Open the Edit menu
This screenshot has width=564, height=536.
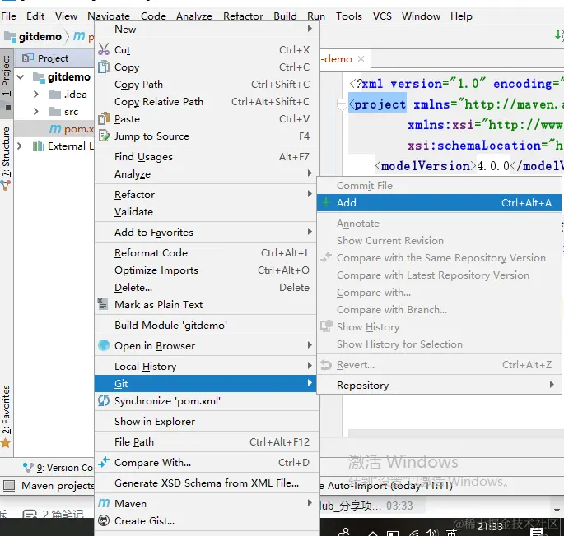[35, 16]
